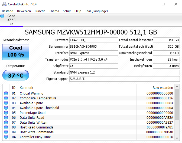Open the Bewerken menu
This screenshot has height=143, width=182.
(x=24, y=11)
